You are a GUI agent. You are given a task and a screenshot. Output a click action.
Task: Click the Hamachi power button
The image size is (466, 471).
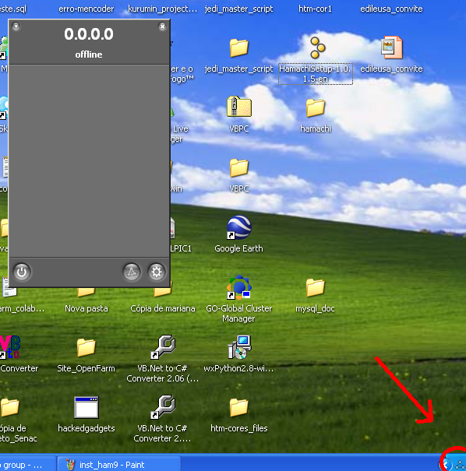coord(22,272)
